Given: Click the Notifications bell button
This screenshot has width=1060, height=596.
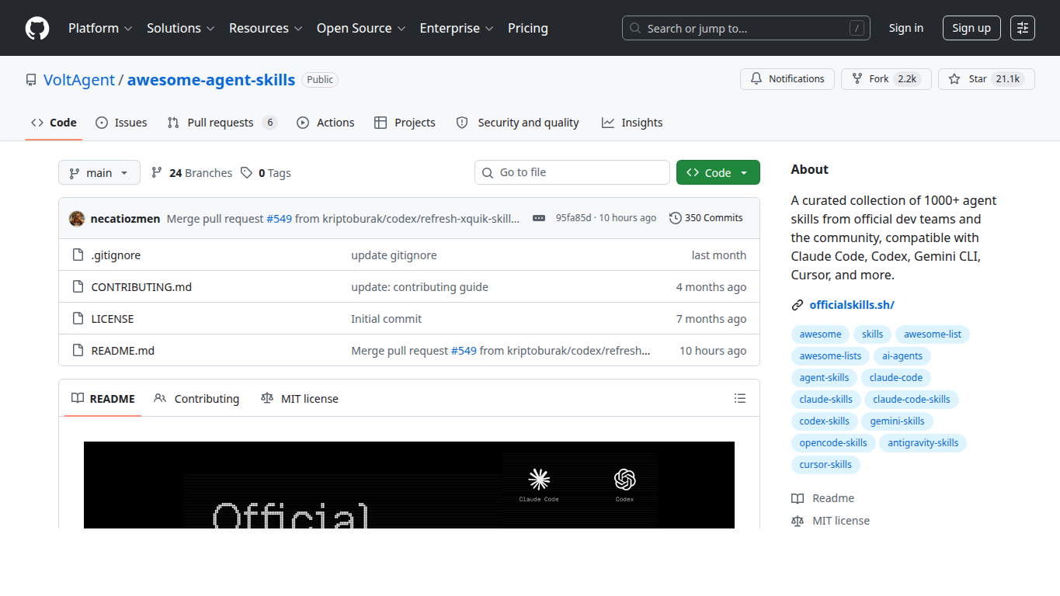Looking at the screenshot, I should point(787,79).
